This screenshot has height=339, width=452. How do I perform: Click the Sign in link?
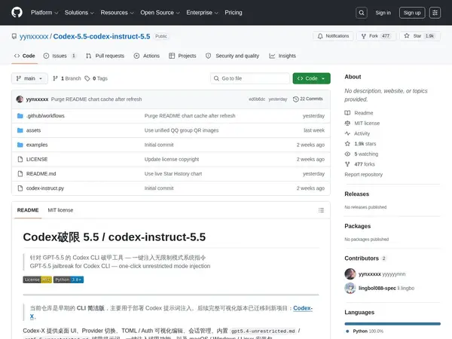click(x=383, y=13)
